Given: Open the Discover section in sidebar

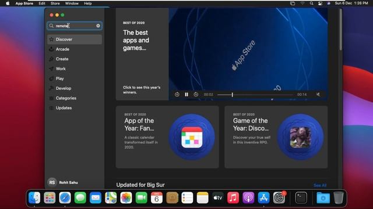Looking at the screenshot, I should 75,39.
